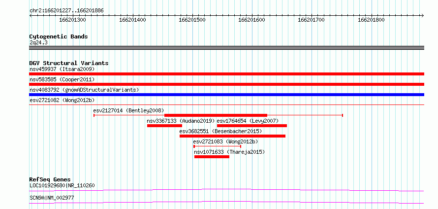The height and width of the screenshot is (209, 438).
Task: Click the nsv4083792 (gnomADStructuralVariants) label
Action: click(x=84, y=90)
